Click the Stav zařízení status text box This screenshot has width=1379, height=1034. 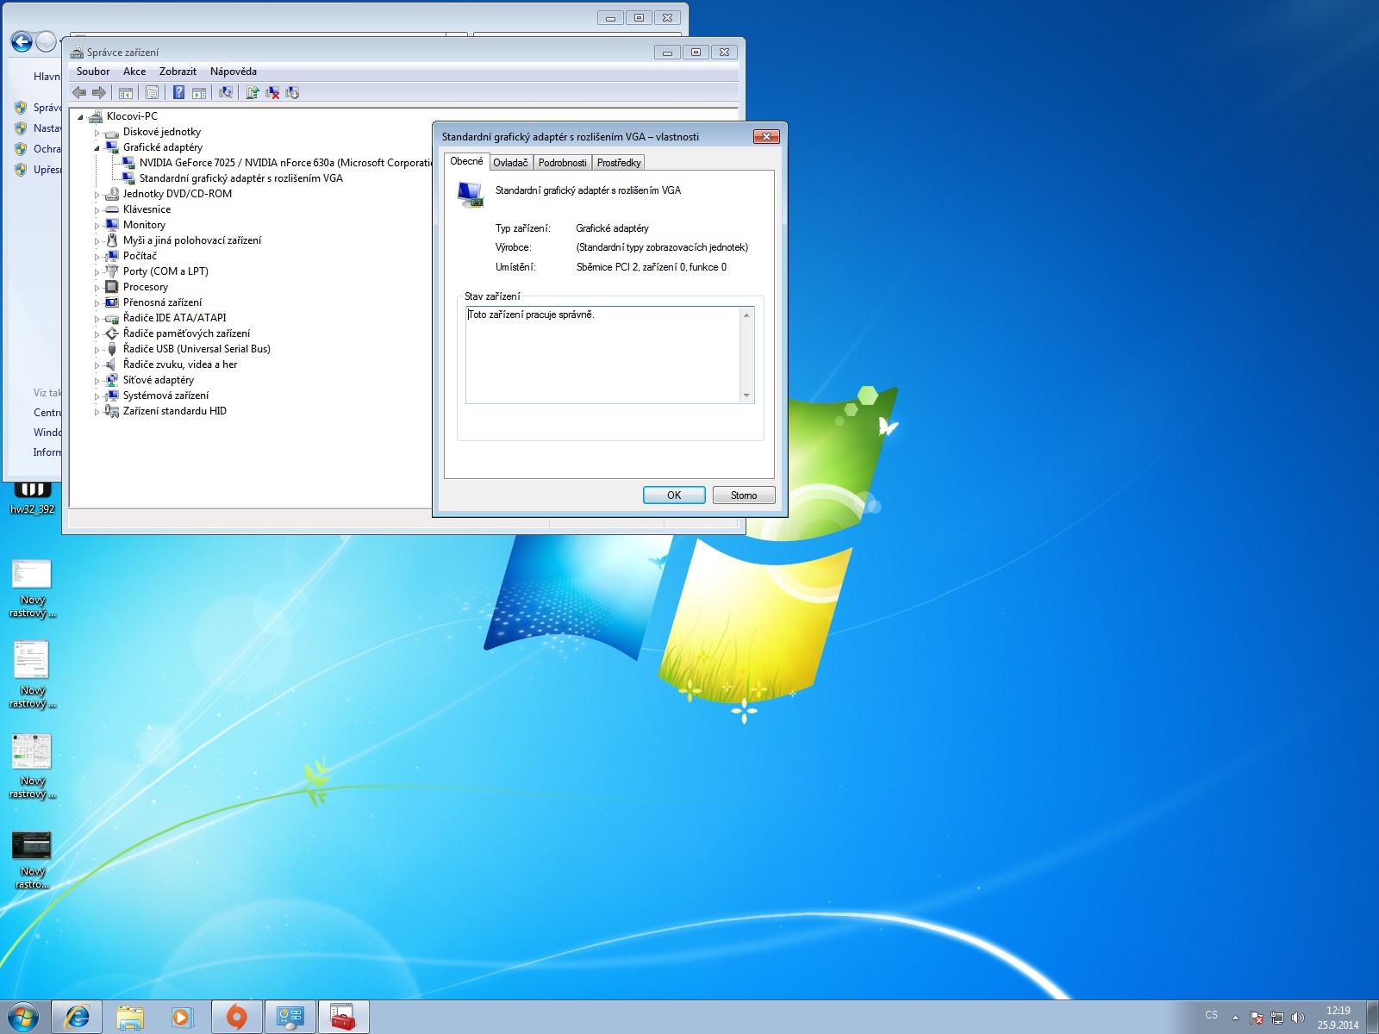pos(602,354)
